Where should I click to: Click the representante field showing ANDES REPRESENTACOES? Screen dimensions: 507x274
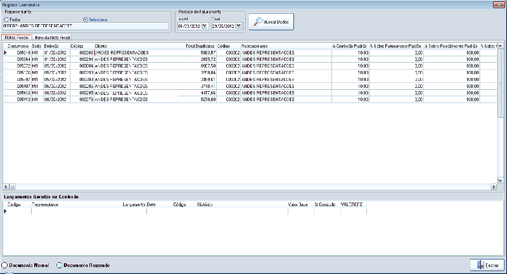click(86, 26)
